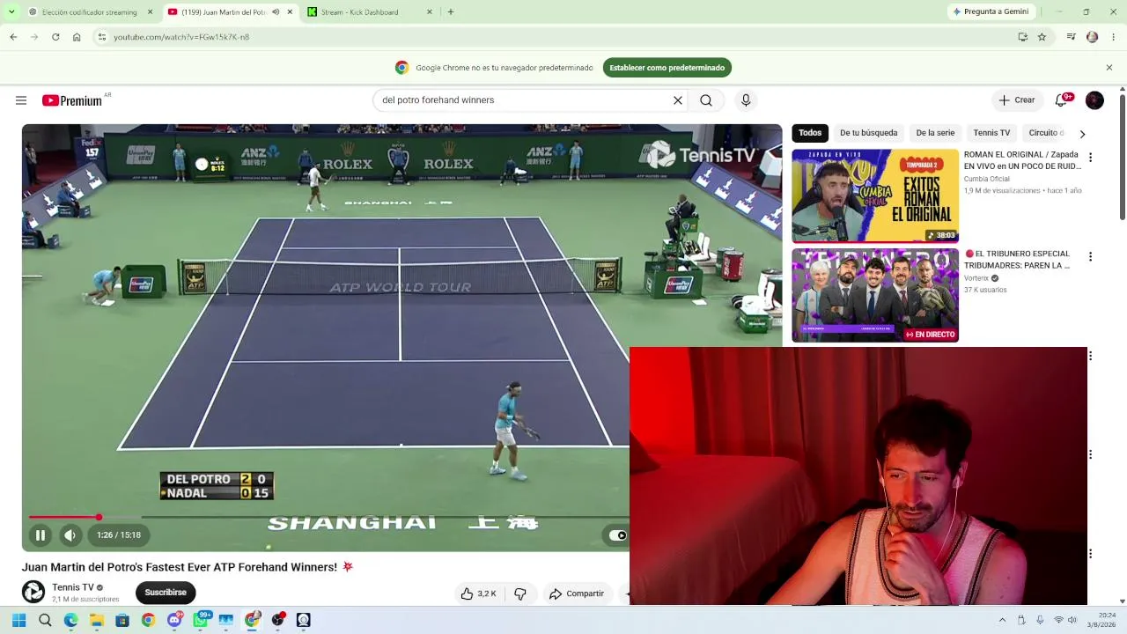Image resolution: width=1127 pixels, height=634 pixels.
Task: Clear the search box with the X
Action: tap(678, 100)
